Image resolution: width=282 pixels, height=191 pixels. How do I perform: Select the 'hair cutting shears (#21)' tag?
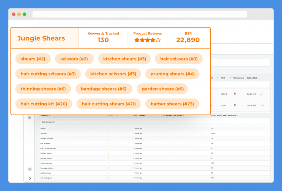pyautogui.click(x=109, y=104)
